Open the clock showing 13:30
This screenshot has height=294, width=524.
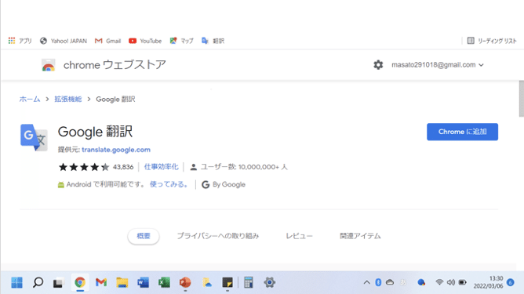pos(488,283)
